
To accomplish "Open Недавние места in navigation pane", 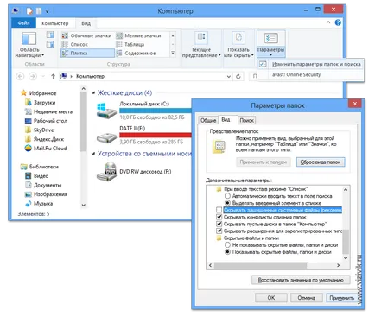I will pos(48,111).
